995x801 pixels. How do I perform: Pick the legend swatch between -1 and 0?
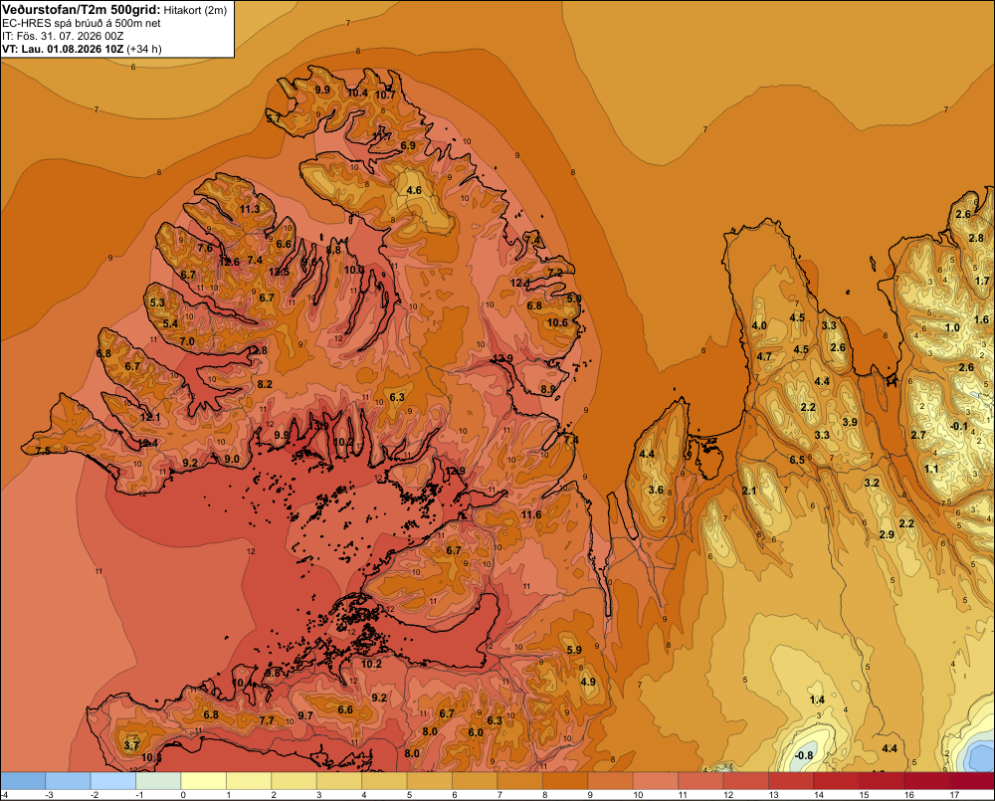158,781
